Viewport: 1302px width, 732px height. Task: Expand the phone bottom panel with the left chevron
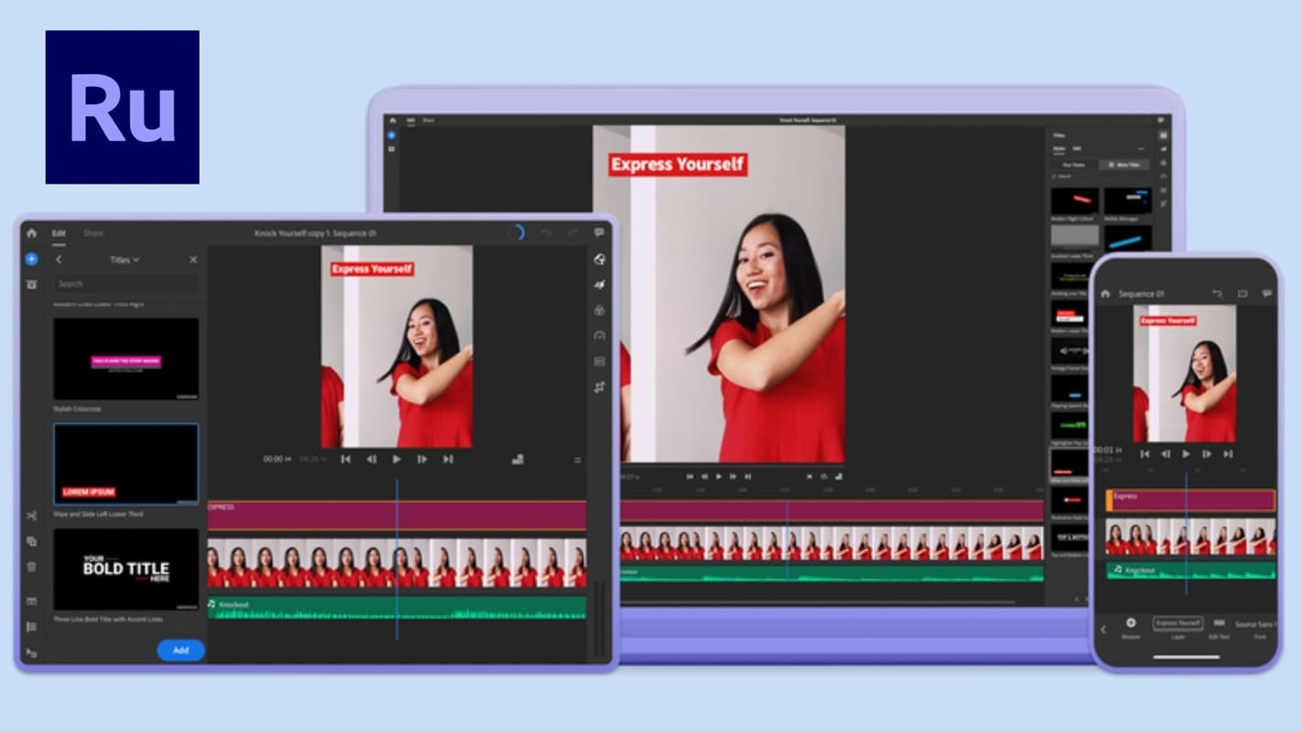point(1103,630)
